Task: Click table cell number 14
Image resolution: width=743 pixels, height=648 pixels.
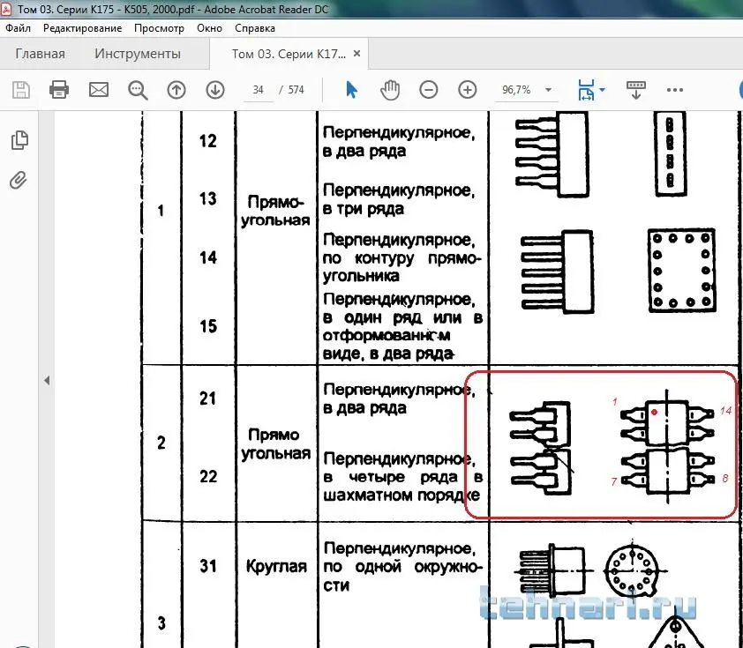Action: click(208, 257)
